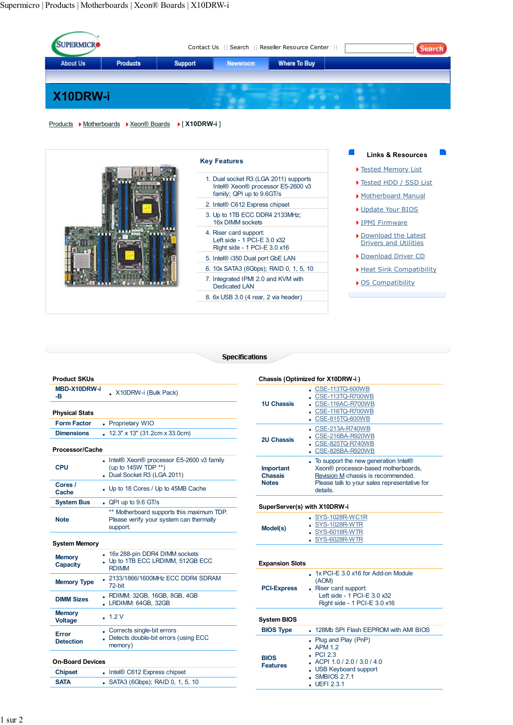Go to Xeon Boards breadcrumb
Screen dimensions: 513x725
click(150, 124)
